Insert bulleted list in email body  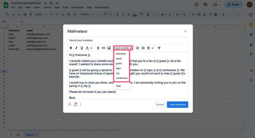(x=143, y=48)
